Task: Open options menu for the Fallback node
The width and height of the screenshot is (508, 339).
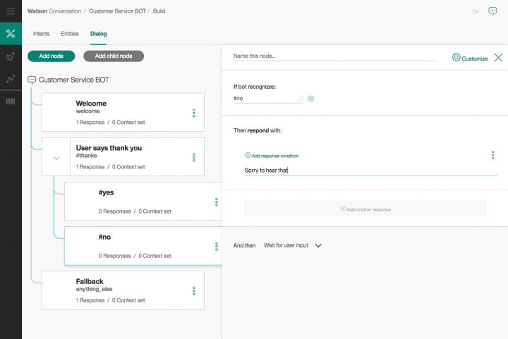Action: point(194,290)
